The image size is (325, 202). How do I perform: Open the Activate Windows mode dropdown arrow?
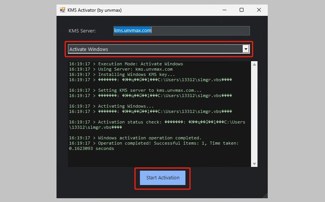coord(246,49)
